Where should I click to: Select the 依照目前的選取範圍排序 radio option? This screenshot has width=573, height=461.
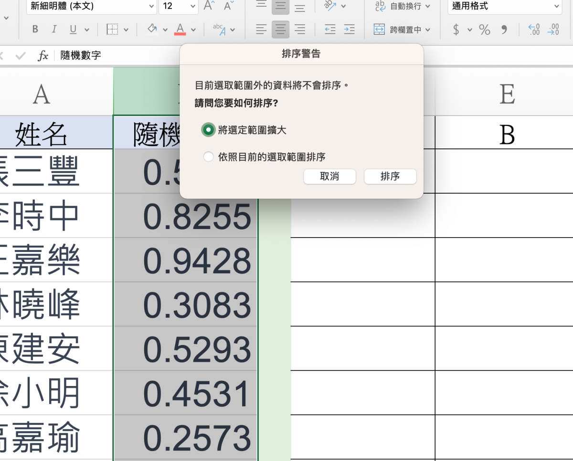208,157
